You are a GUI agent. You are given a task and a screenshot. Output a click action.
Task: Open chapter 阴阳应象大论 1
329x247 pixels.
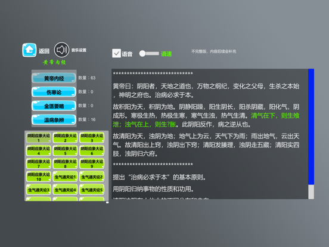tap(39, 138)
